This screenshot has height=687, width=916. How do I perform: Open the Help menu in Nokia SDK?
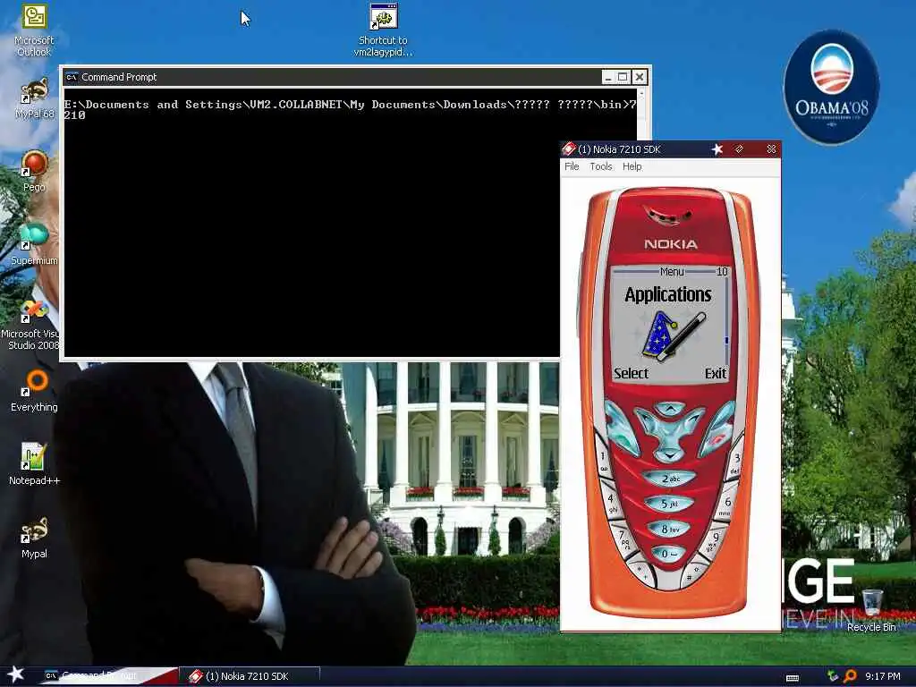(x=632, y=166)
